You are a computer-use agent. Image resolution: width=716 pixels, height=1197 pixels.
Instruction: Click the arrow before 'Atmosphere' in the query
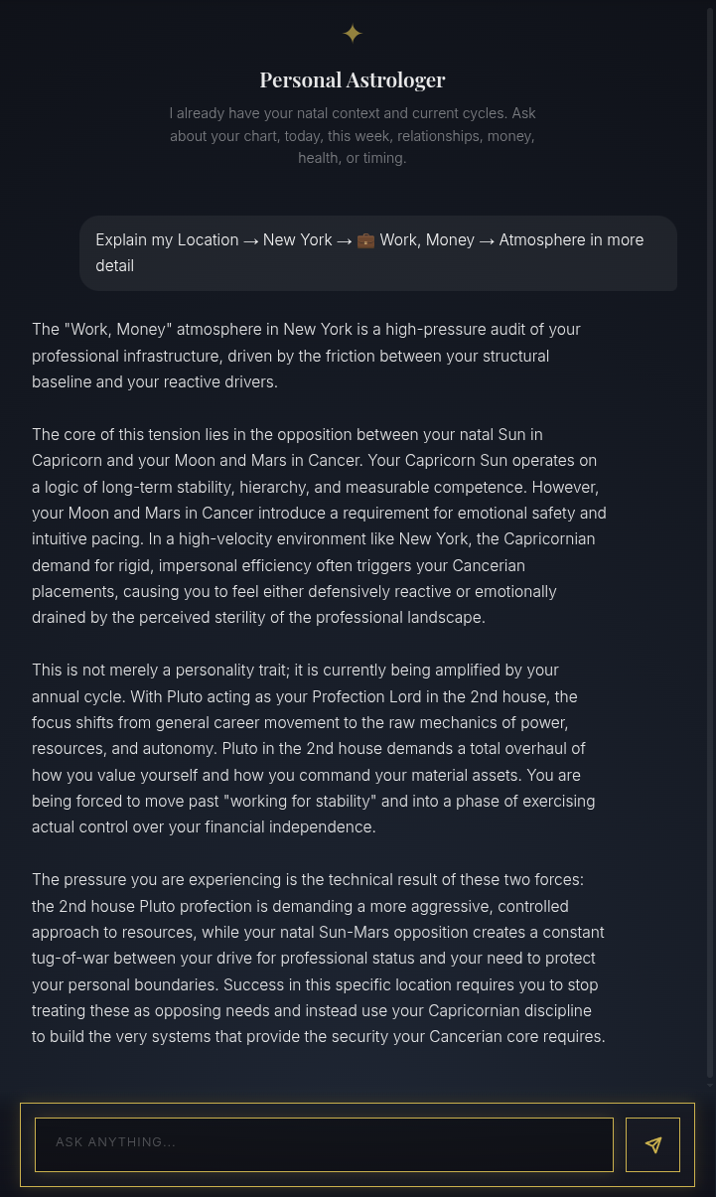487,240
